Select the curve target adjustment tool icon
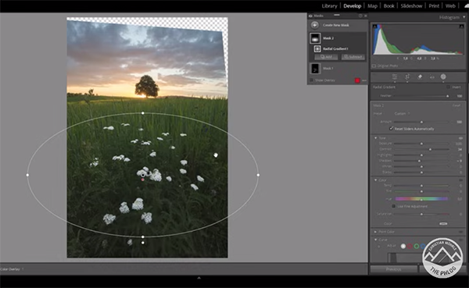The height and width of the screenshot is (288, 469). 379,247
